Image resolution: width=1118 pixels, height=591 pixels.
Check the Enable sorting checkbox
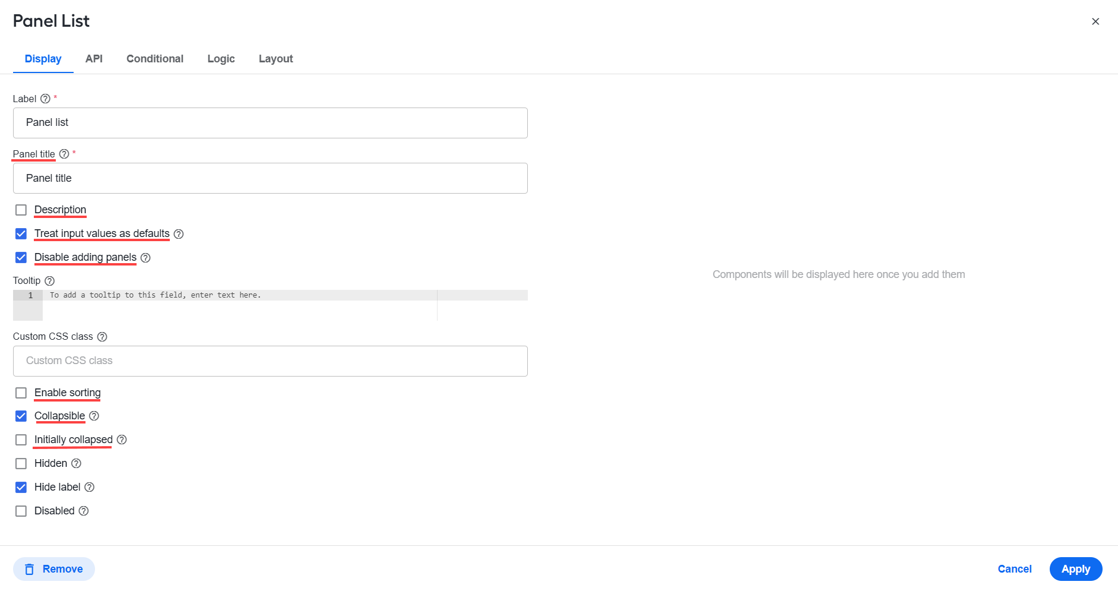(21, 393)
